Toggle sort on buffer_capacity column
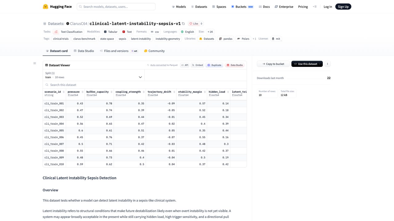Image resolution: width=394 pixels, height=221 pixels. coord(112,92)
